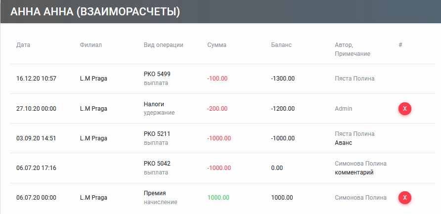The width and height of the screenshot is (441, 214).
Task: Click the АННА АННА (ВЗАИМОРАСЧЕТЫ) title
Action: pyautogui.click(x=95, y=11)
